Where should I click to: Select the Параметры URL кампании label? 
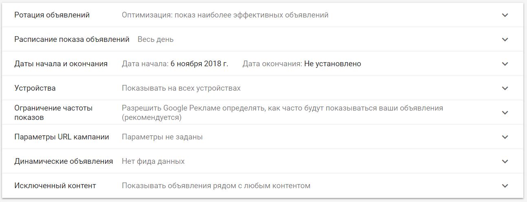point(62,137)
